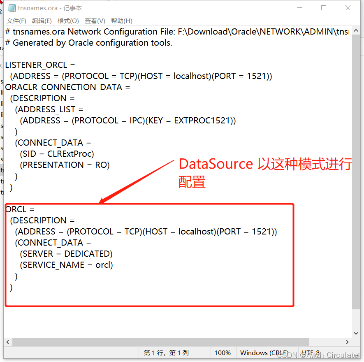Image resolution: width=364 pixels, height=362 pixels.
Task: Click the 100% zoom indicator in status bar
Action: [223, 353]
